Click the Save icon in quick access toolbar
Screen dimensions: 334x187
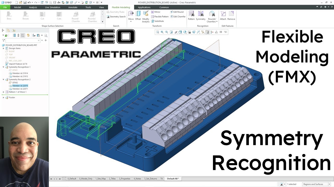click(x=25, y=2)
